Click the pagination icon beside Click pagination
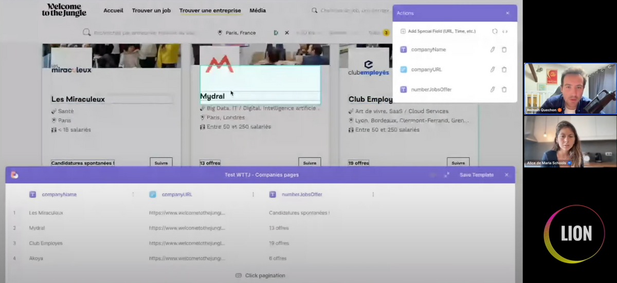 click(238, 275)
